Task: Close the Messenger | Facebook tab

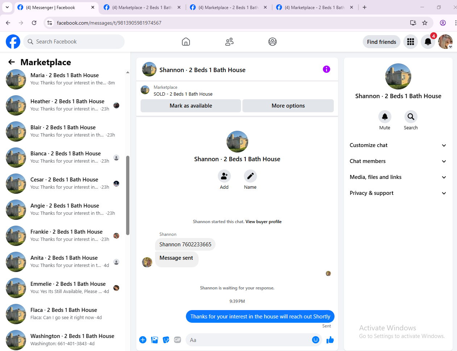Action: click(x=93, y=7)
